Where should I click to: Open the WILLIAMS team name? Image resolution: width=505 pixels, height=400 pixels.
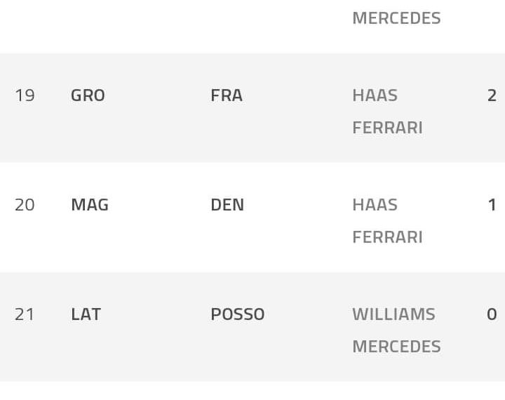(x=393, y=314)
